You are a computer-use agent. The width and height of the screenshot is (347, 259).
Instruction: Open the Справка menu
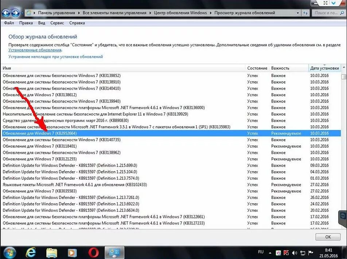[77, 23]
